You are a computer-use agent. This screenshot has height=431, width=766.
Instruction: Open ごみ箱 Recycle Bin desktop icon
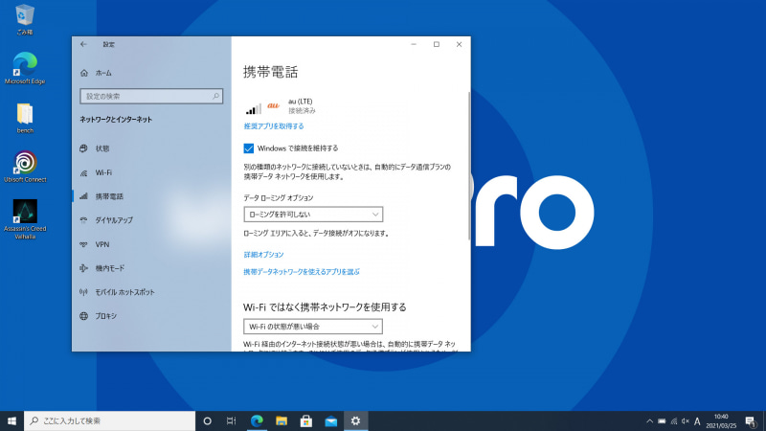pos(25,20)
